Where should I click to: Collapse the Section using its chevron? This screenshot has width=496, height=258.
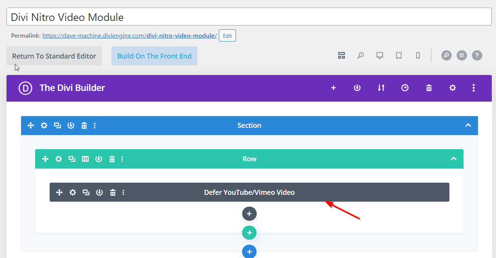click(x=468, y=125)
